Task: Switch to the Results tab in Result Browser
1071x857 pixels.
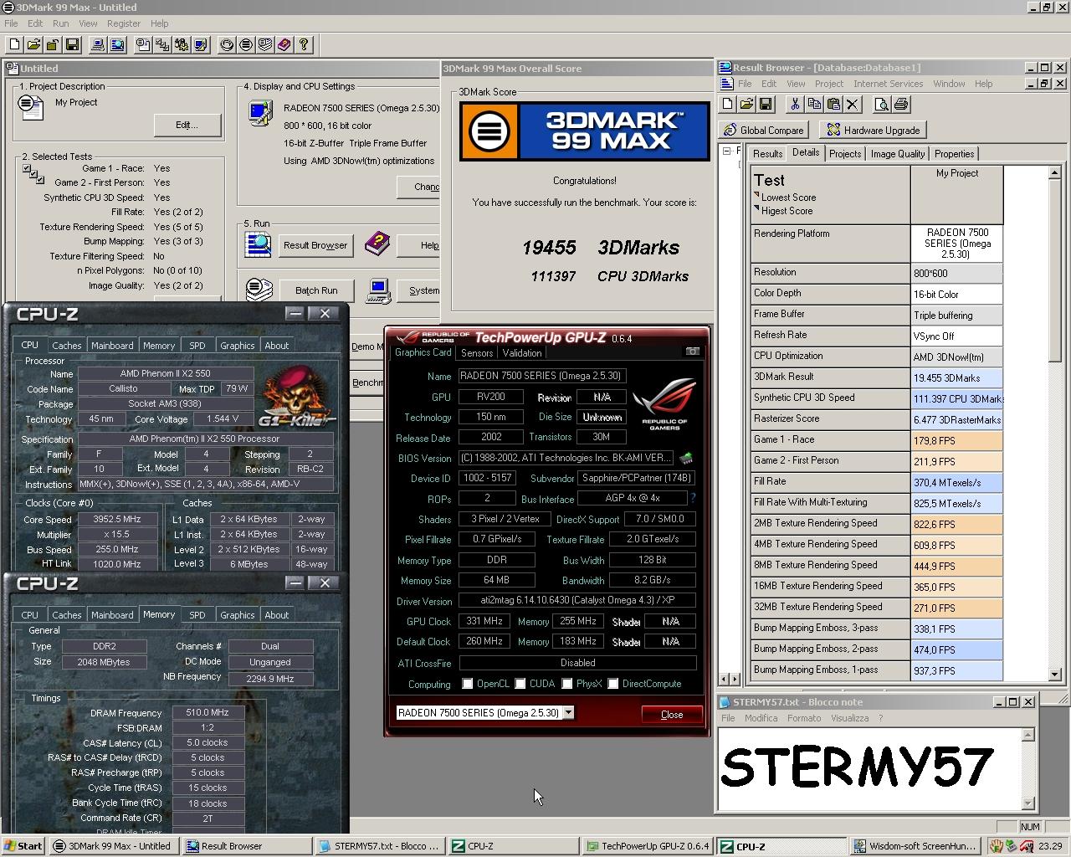Action: coord(767,154)
